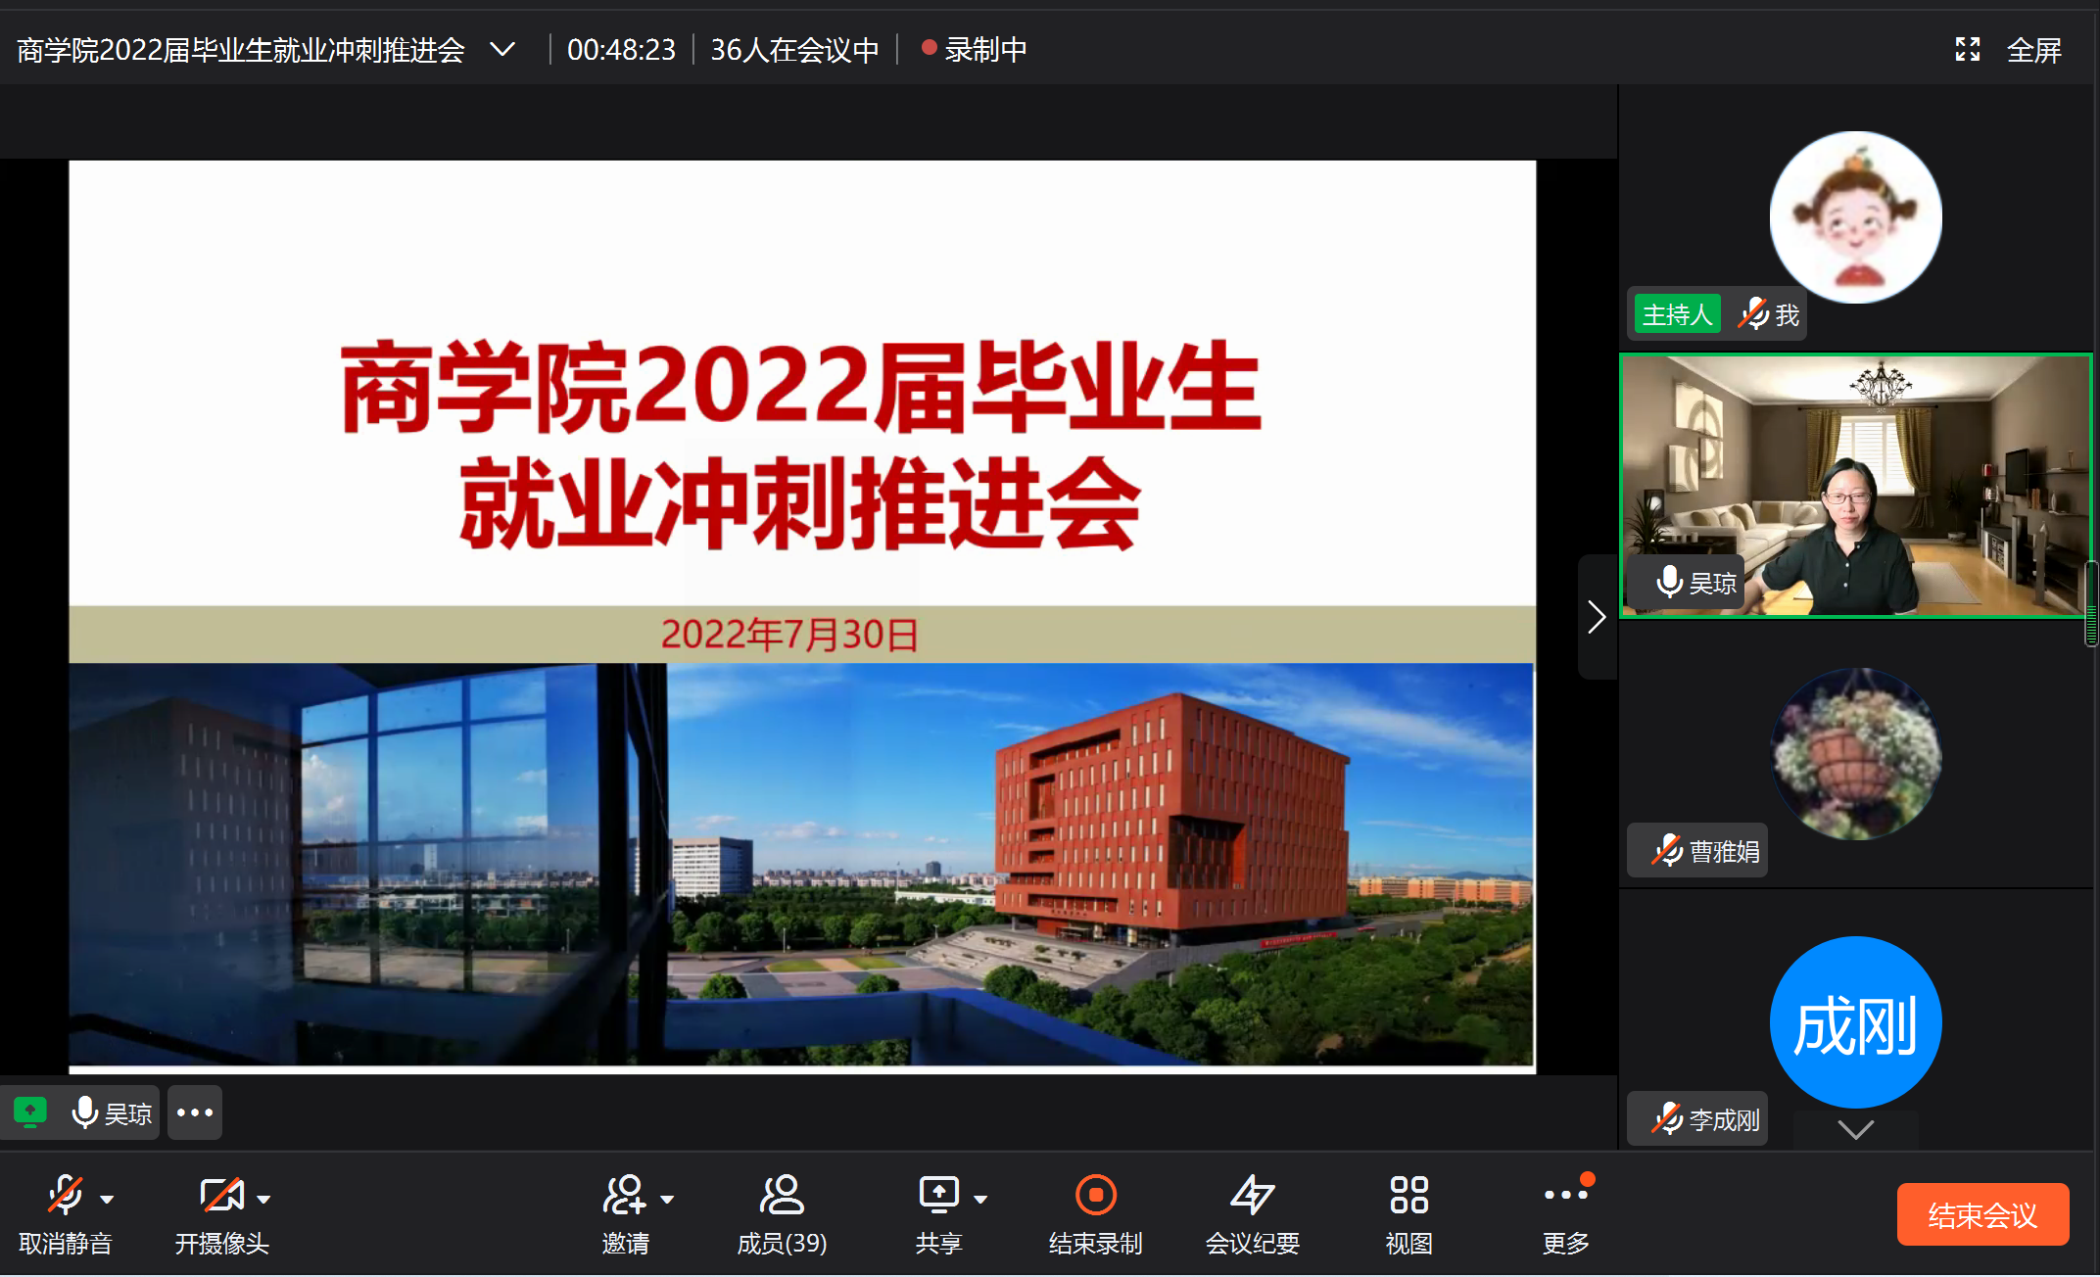The image size is (2100, 1277).
Task: Click the 共享 screen share icon
Action: [x=938, y=1196]
